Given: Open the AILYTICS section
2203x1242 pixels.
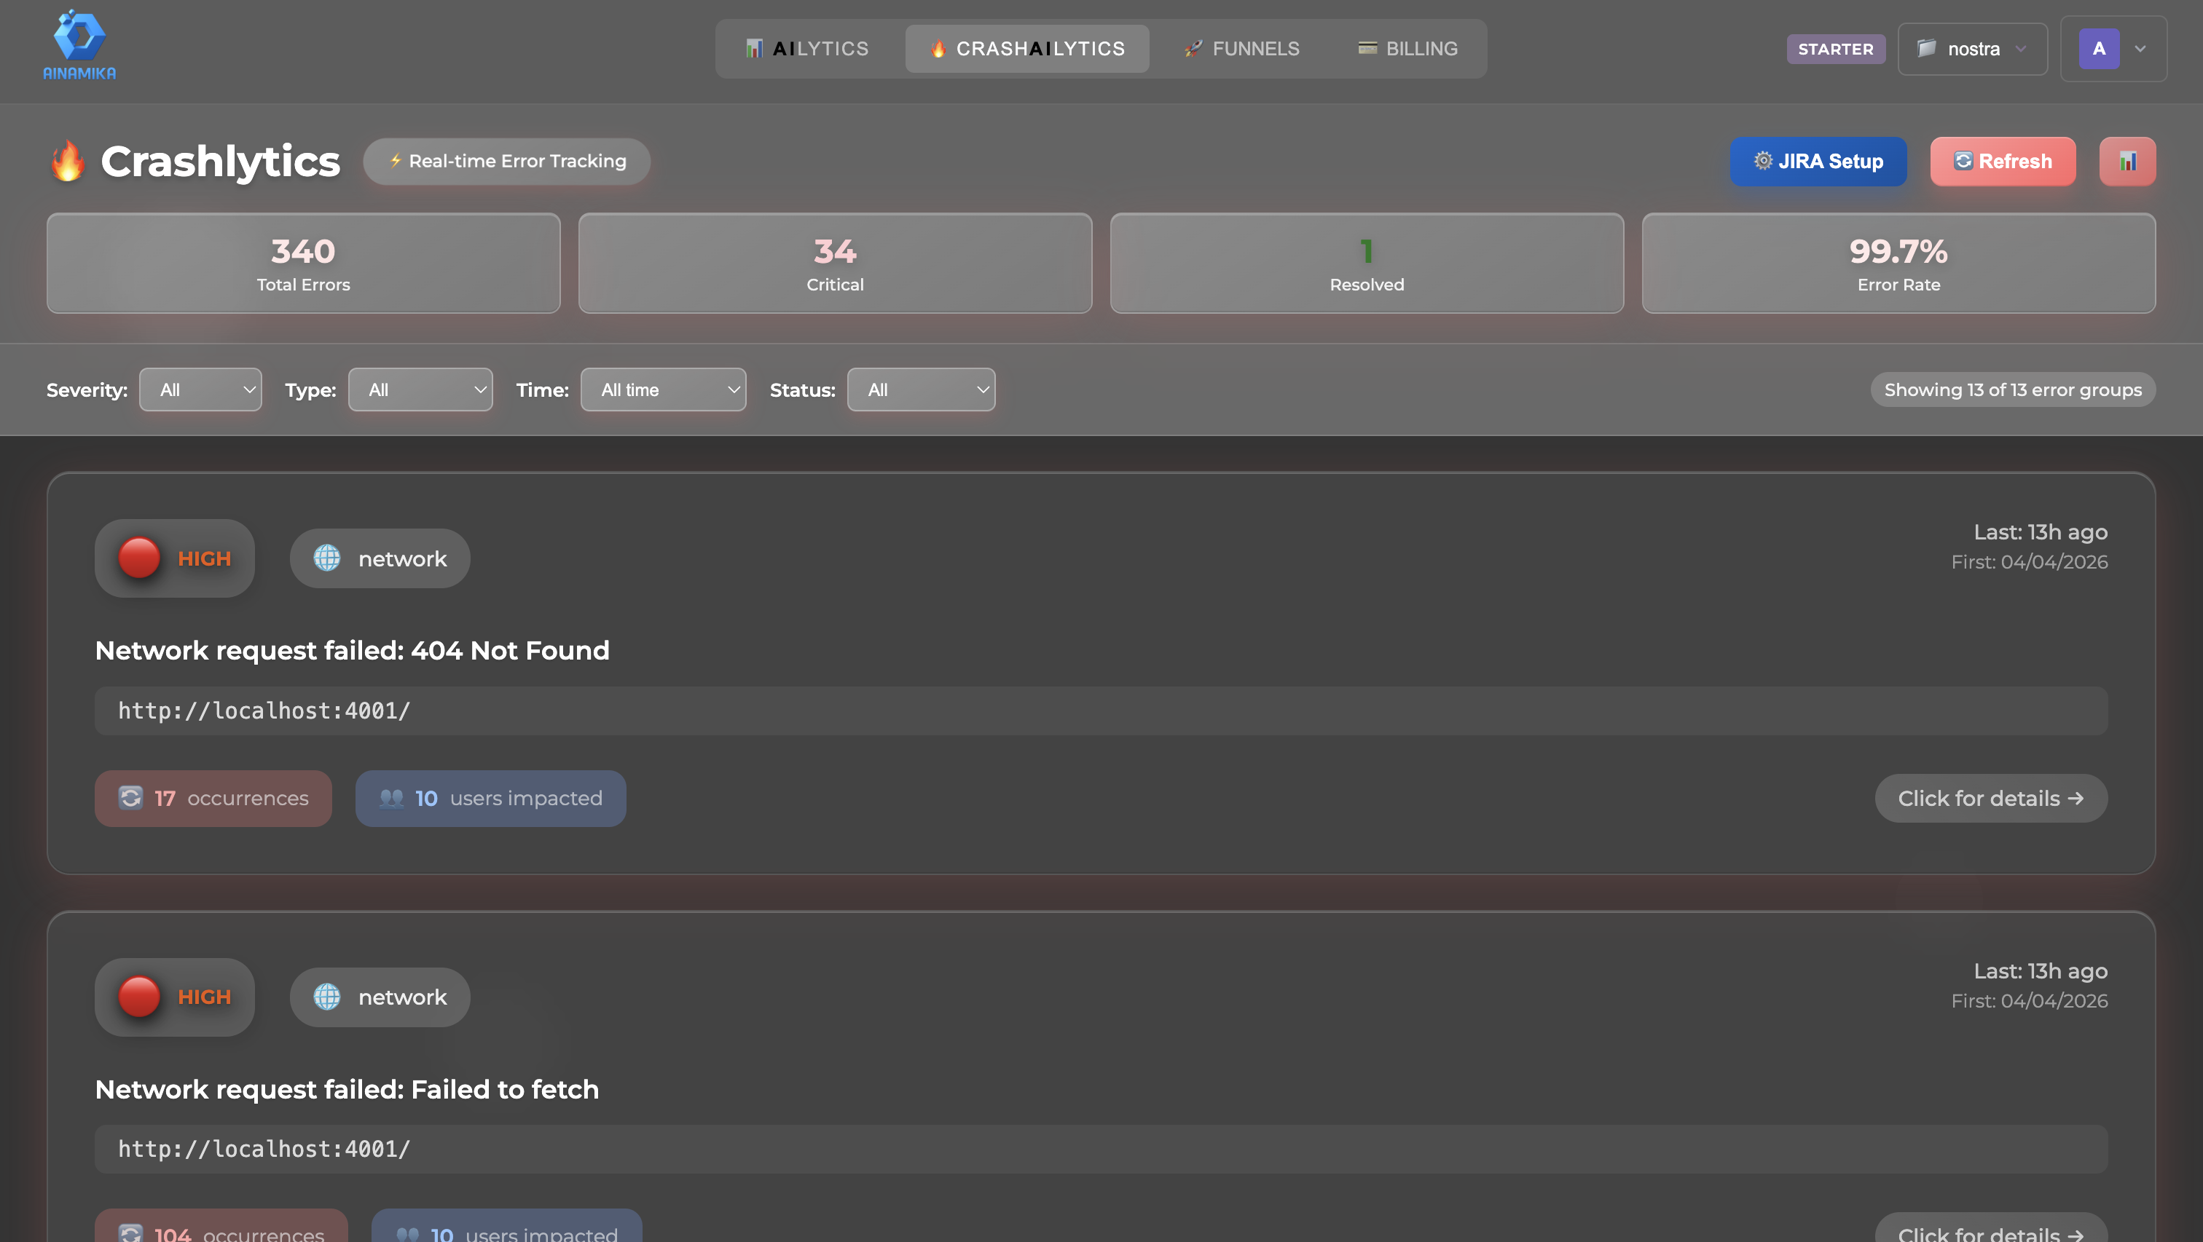Looking at the screenshot, I should pyautogui.click(x=807, y=48).
